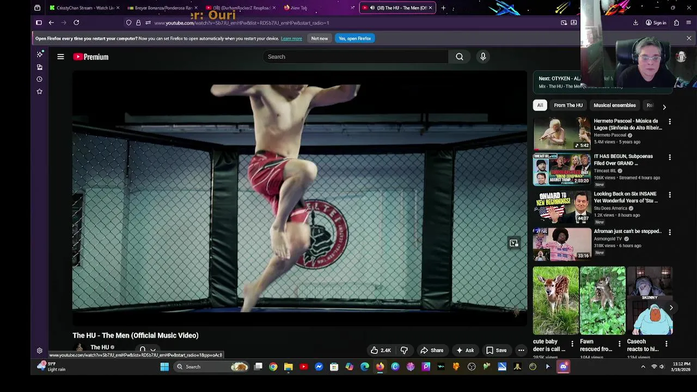Open options for IT HAS BEGUN video

tap(670, 157)
